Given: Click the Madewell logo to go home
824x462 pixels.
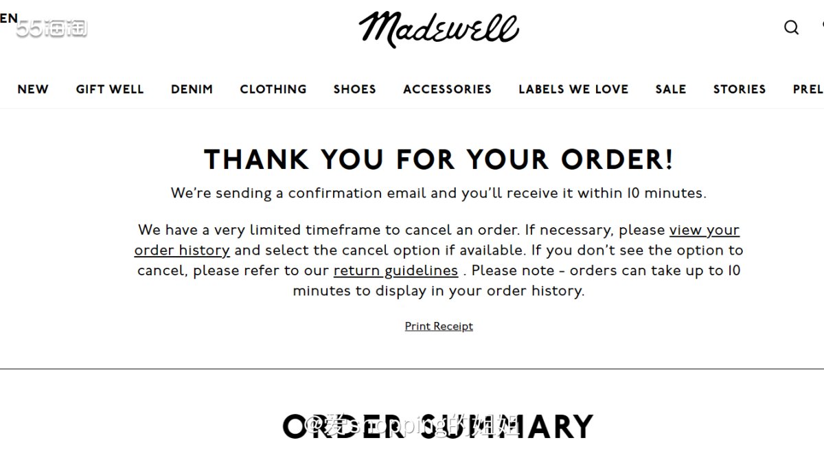Looking at the screenshot, I should 438,29.
